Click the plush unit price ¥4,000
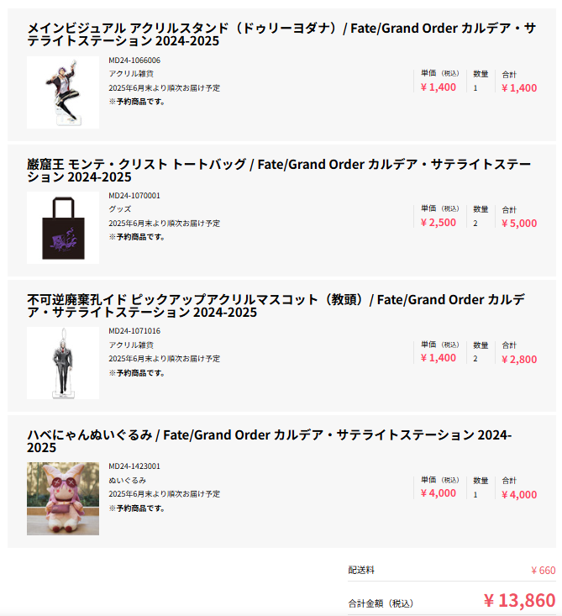562x616 pixels. (439, 493)
